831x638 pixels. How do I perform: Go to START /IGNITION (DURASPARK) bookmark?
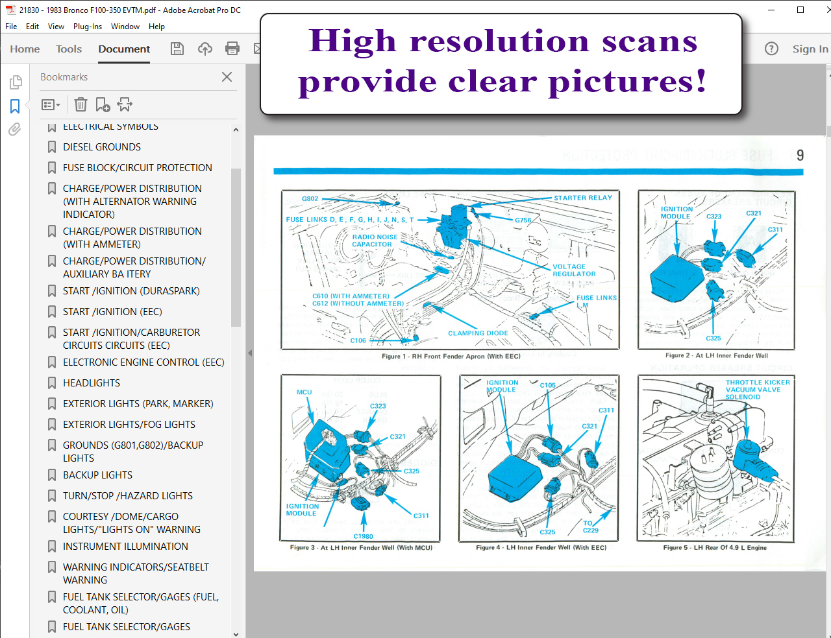[131, 291]
